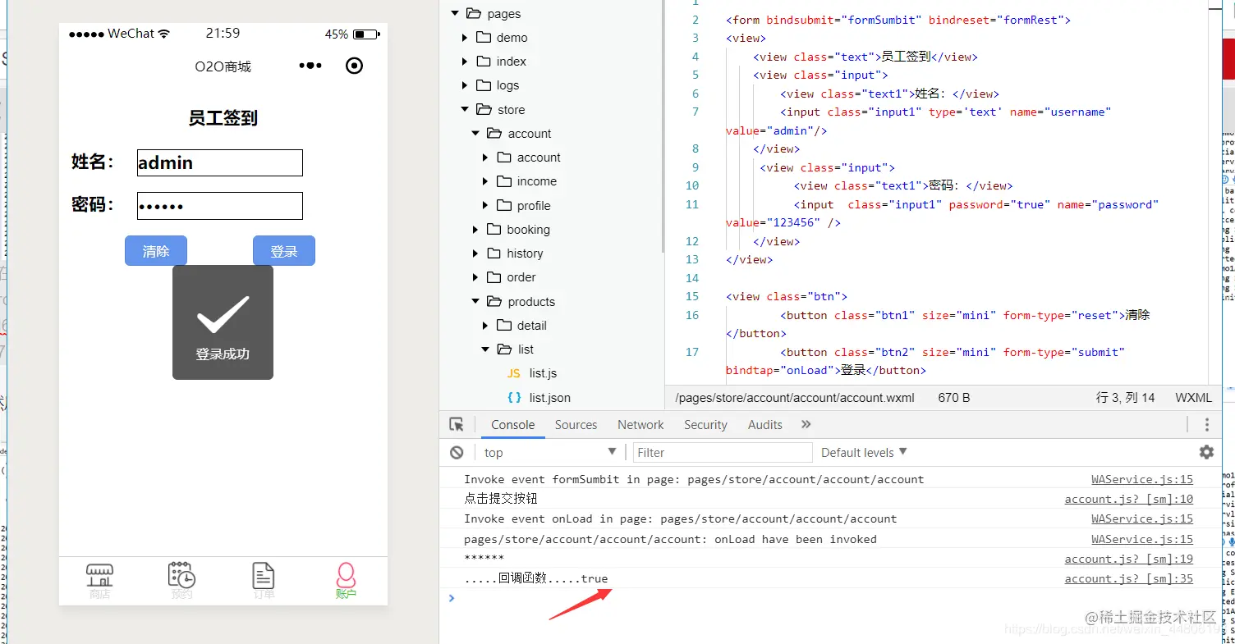Show more DevTools tabs chevron
Screen dimensions: 1235x644
coord(806,424)
